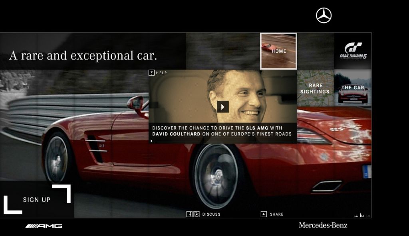
Task: Click the video progress bar
Action: tap(224, 141)
